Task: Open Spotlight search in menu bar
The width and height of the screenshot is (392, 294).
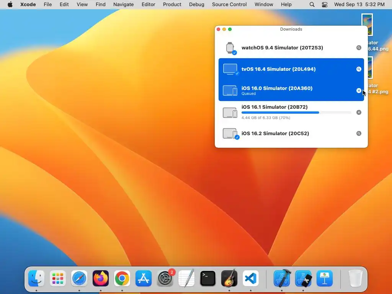Action: pos(312,5)
